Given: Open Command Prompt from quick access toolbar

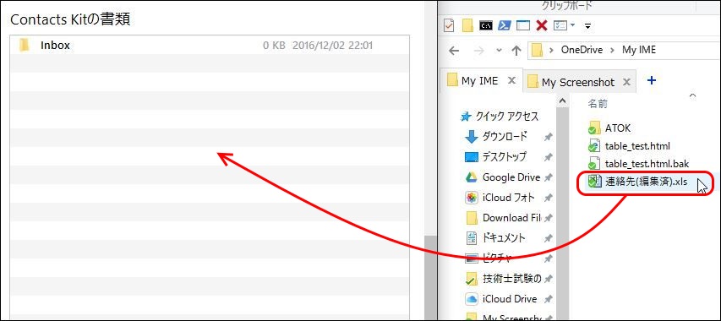Looking at the screenshot, I should 485,25.
